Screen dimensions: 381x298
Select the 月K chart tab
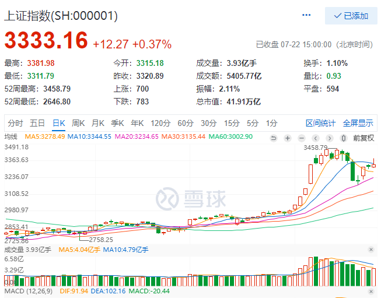98,123
